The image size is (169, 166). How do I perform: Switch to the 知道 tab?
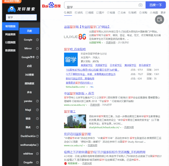[x=111, y=13]
